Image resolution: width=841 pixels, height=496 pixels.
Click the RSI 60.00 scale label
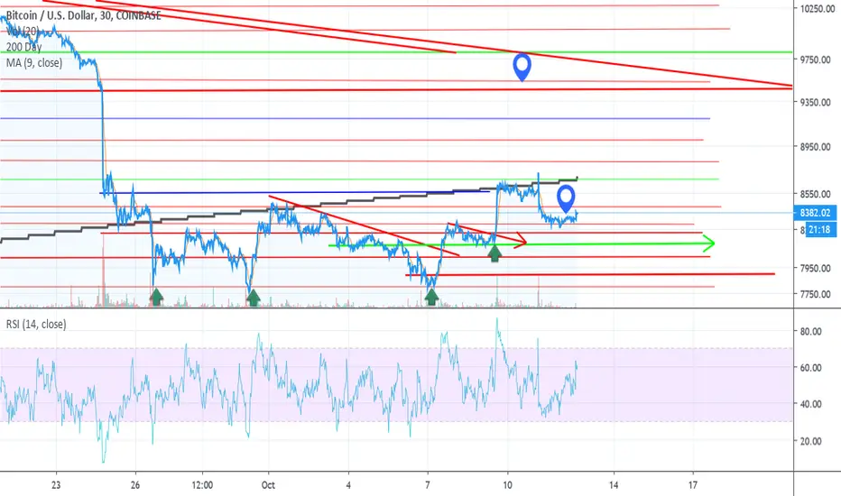[810, 368]
